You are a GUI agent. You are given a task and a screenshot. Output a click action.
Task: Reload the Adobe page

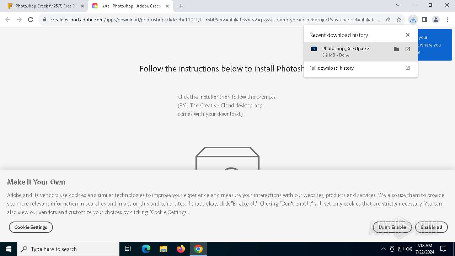click(31, 20)
